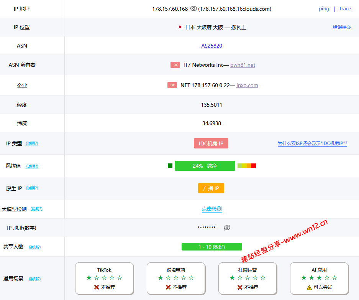Viewport: 359px width, 300px height.
Task: Click IT7 Networks Inc text
Action: [x=203, y=65]
